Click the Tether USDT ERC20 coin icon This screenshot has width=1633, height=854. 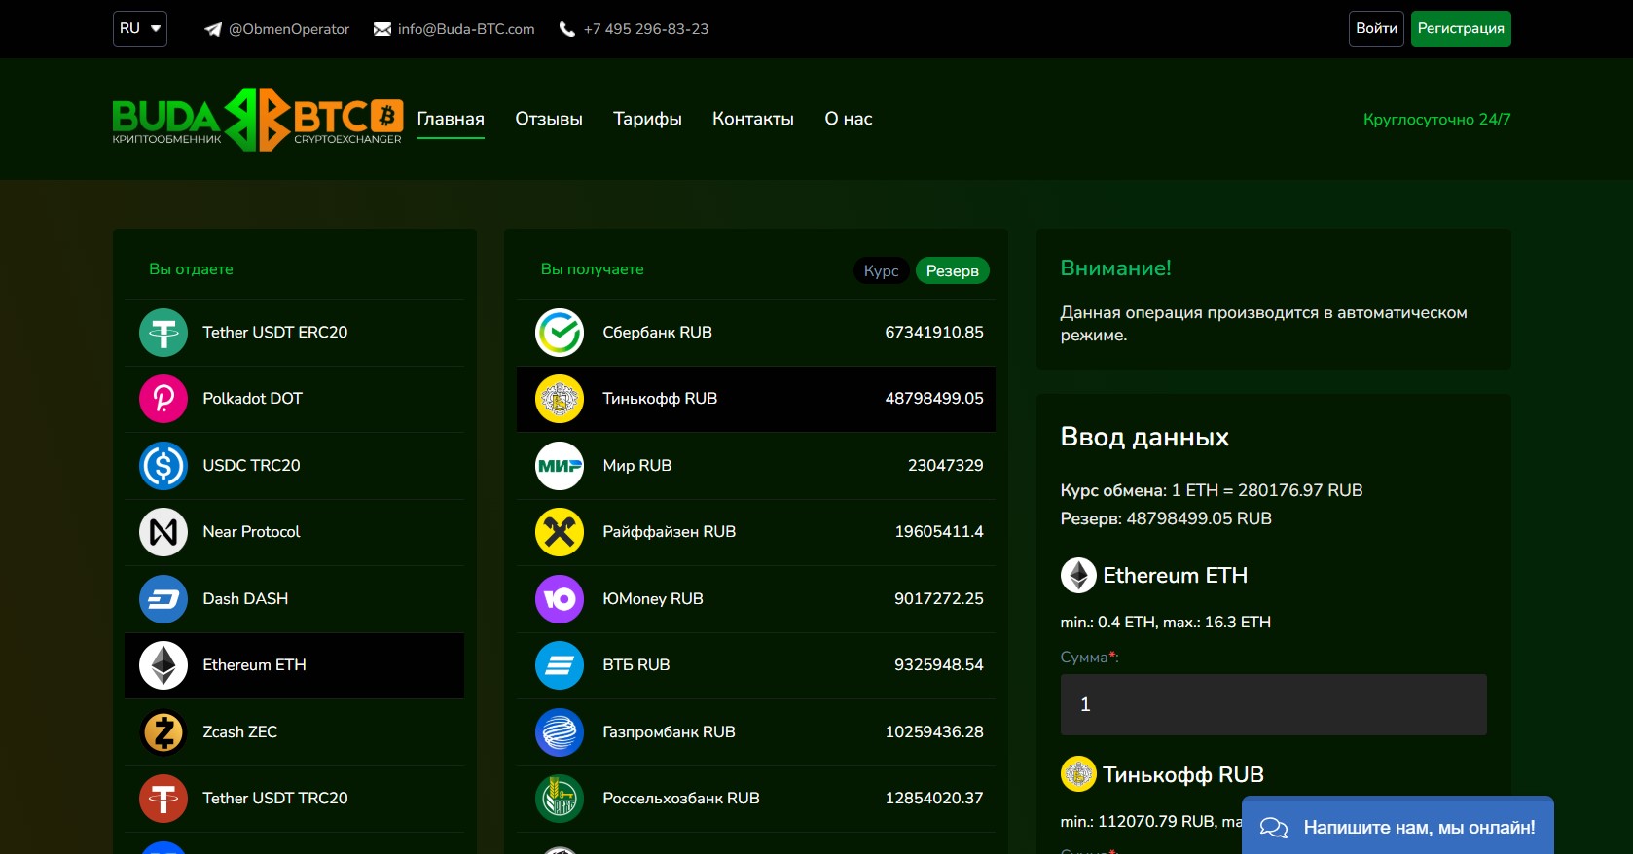coord(163,333)
